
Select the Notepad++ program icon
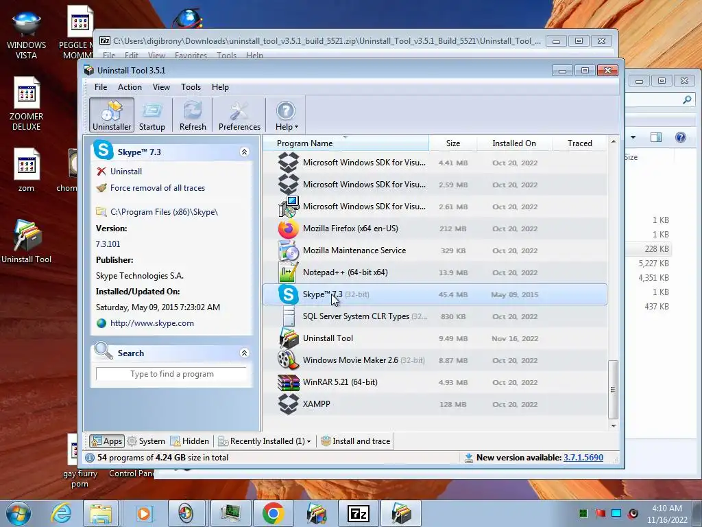pos(289,272)
